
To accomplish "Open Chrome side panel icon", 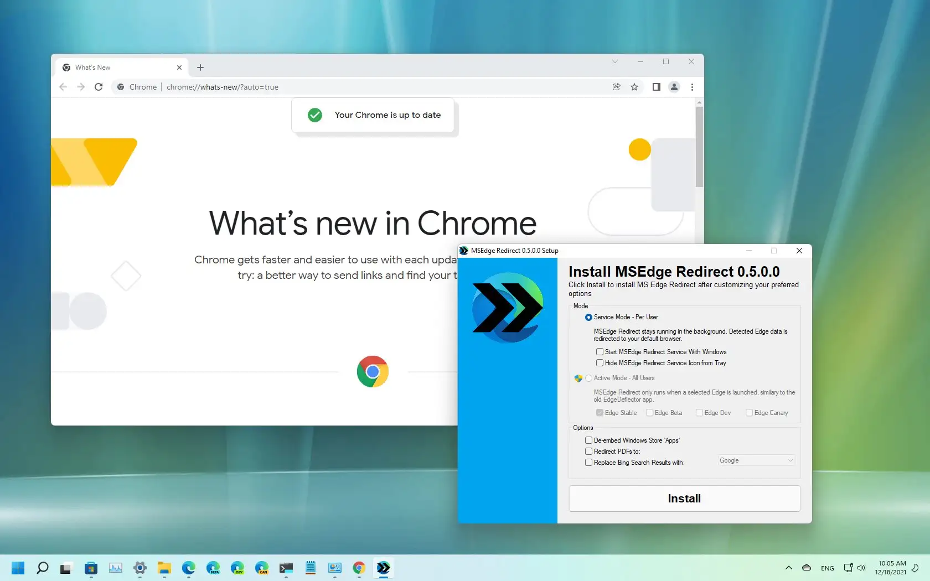I will 656,87.
